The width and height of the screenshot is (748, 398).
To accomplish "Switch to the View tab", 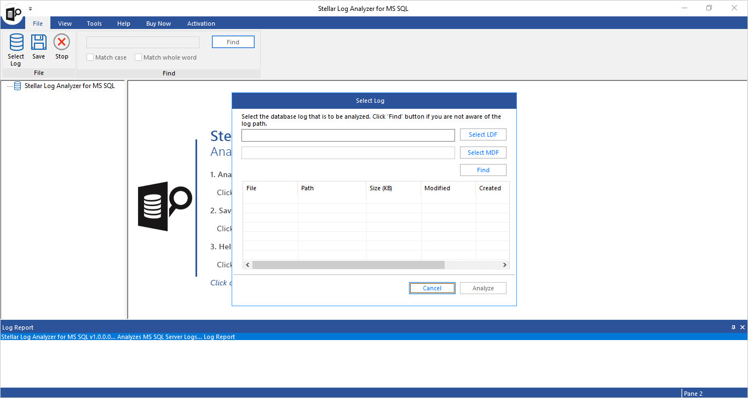I will point(65,24).
